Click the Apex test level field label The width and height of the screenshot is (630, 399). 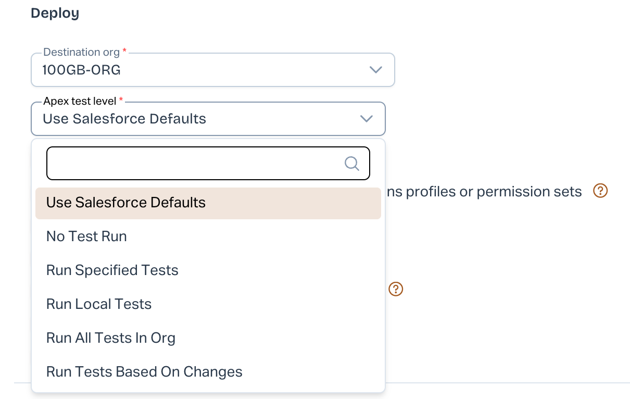click(80, 101)
